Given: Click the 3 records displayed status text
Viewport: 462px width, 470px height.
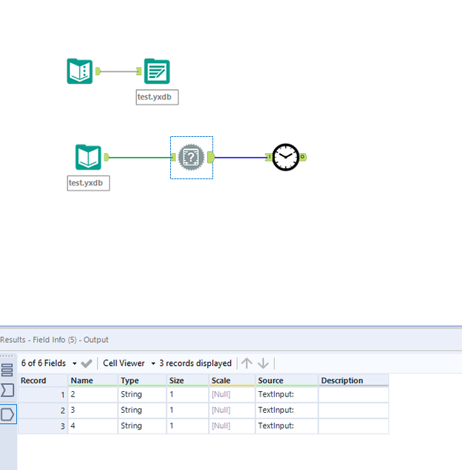Looking at the screenshot, I should coord(195,364).
